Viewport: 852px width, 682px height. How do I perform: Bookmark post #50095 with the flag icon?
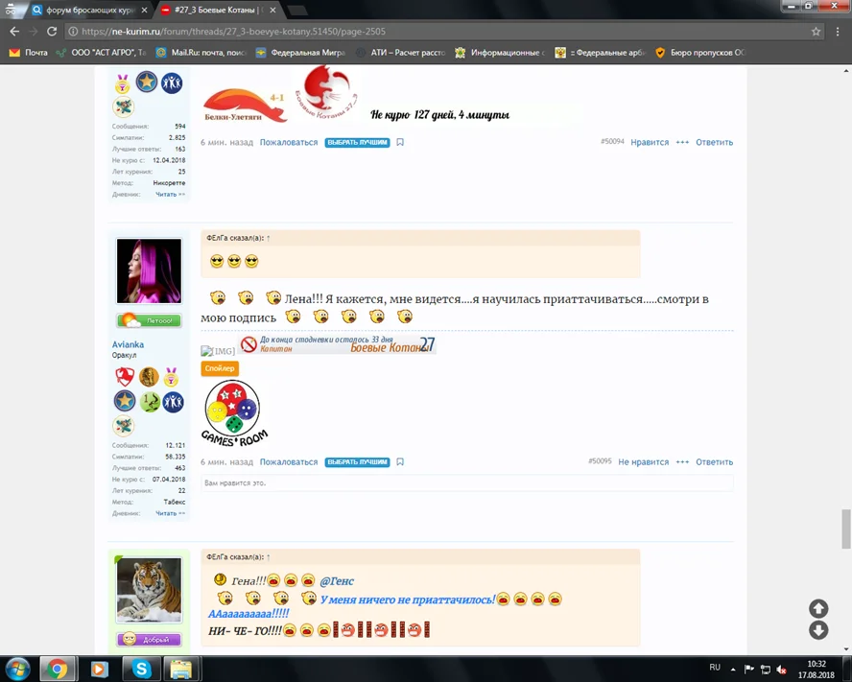tap(400, 462)
